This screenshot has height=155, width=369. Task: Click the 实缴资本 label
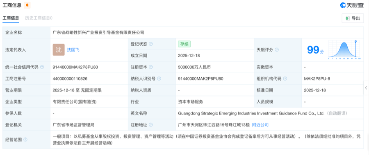click(x=265, y=67)
